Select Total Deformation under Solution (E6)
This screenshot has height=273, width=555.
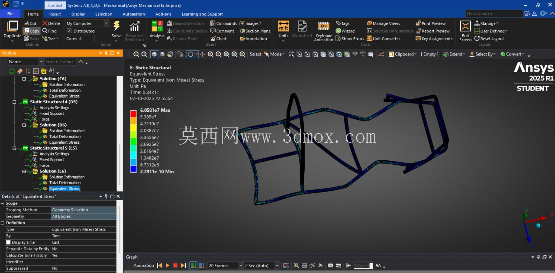[x=65, y=183]
